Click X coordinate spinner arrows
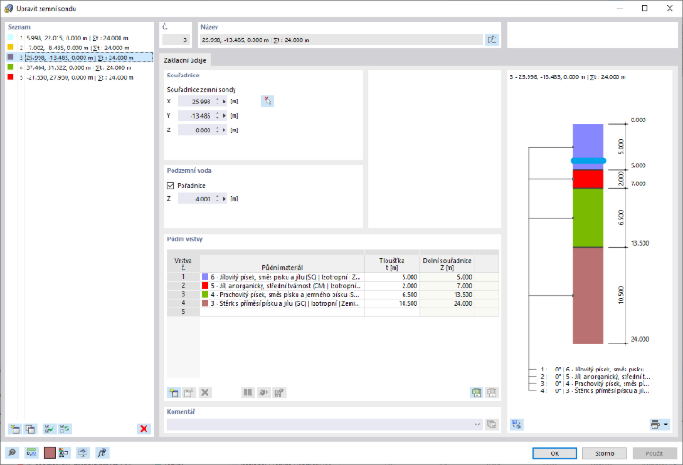 (x=217, y=102)
